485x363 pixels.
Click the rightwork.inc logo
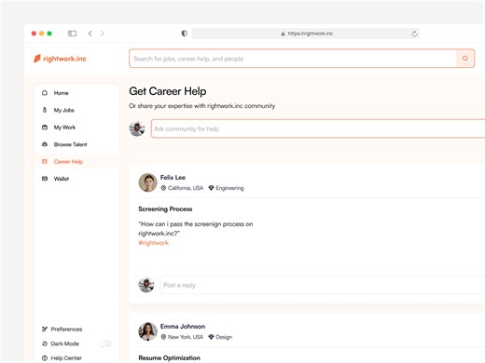coord(60,59)
